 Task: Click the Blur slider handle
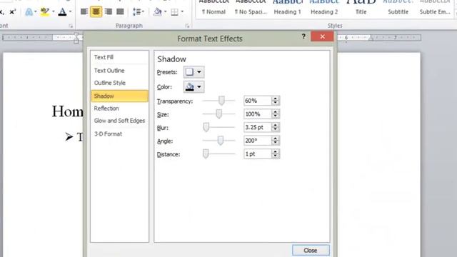pos(206,127)
